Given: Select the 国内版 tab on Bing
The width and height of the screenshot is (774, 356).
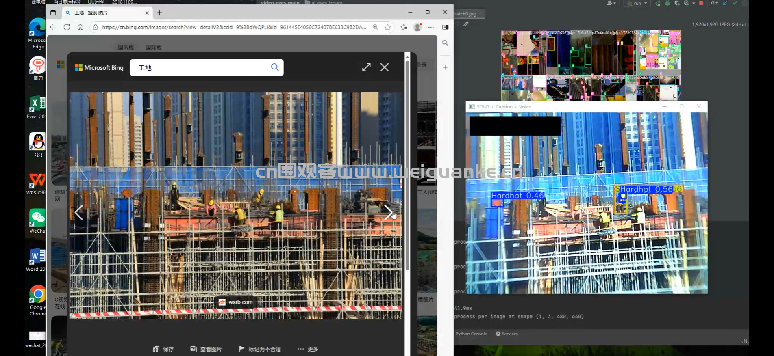Looking at the screenshot, I should [126, 47].
